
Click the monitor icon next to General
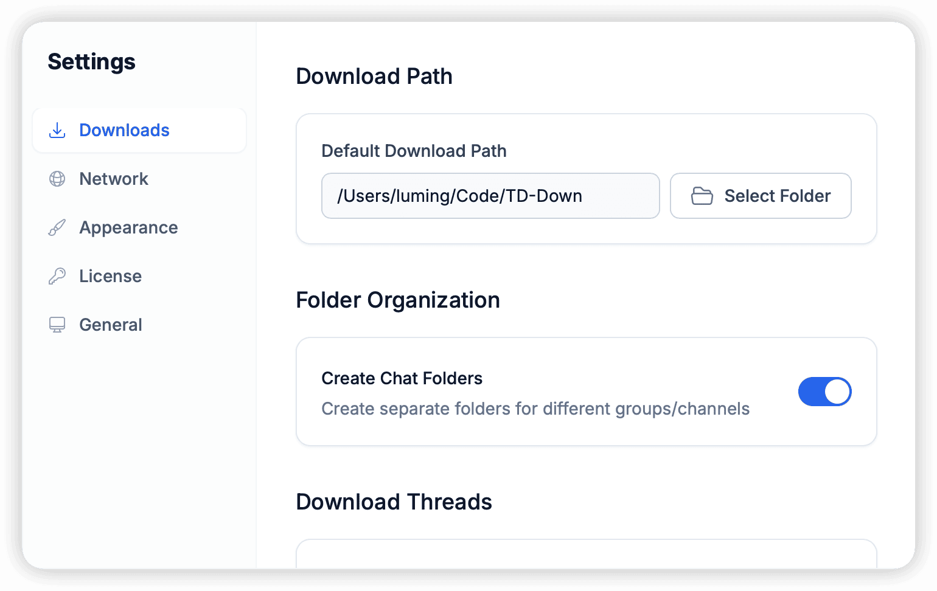click(x=57, y=325)
